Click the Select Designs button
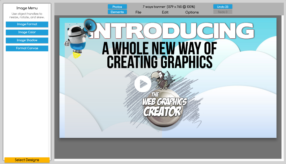Screen dimensions: 286x164 pyautogui.click(x=27, y=160)
